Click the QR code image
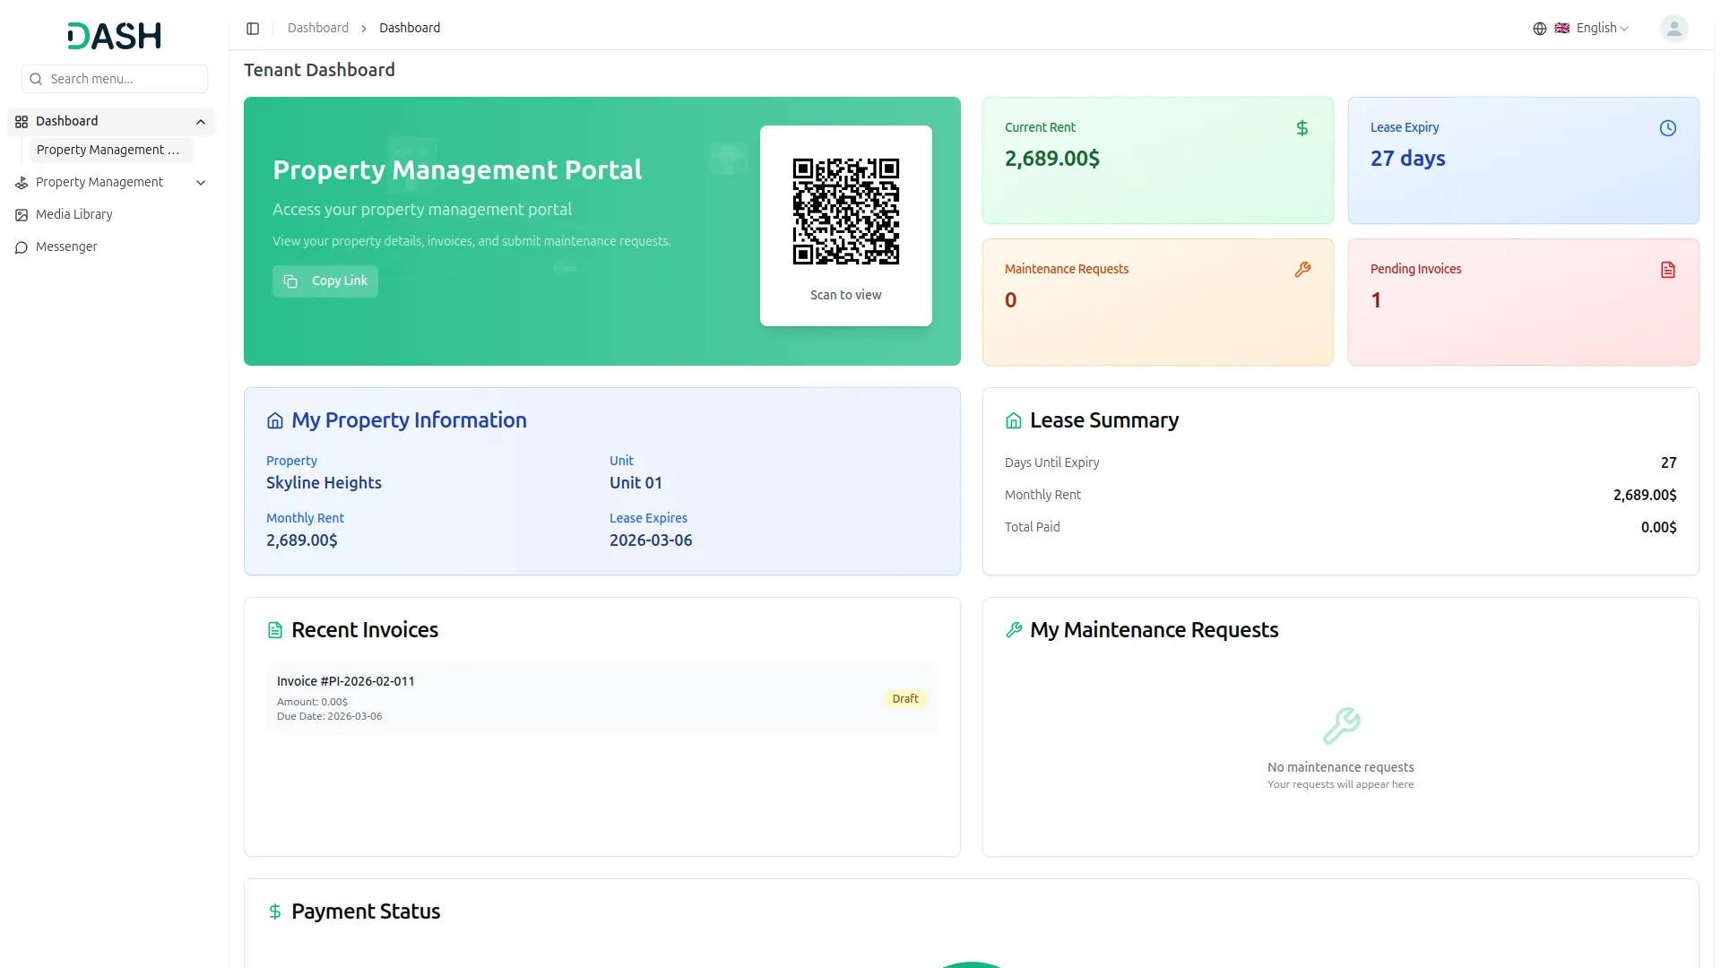Image resolution: width=1721 pixels, height=968 pixels. click(x=845, y=212)
